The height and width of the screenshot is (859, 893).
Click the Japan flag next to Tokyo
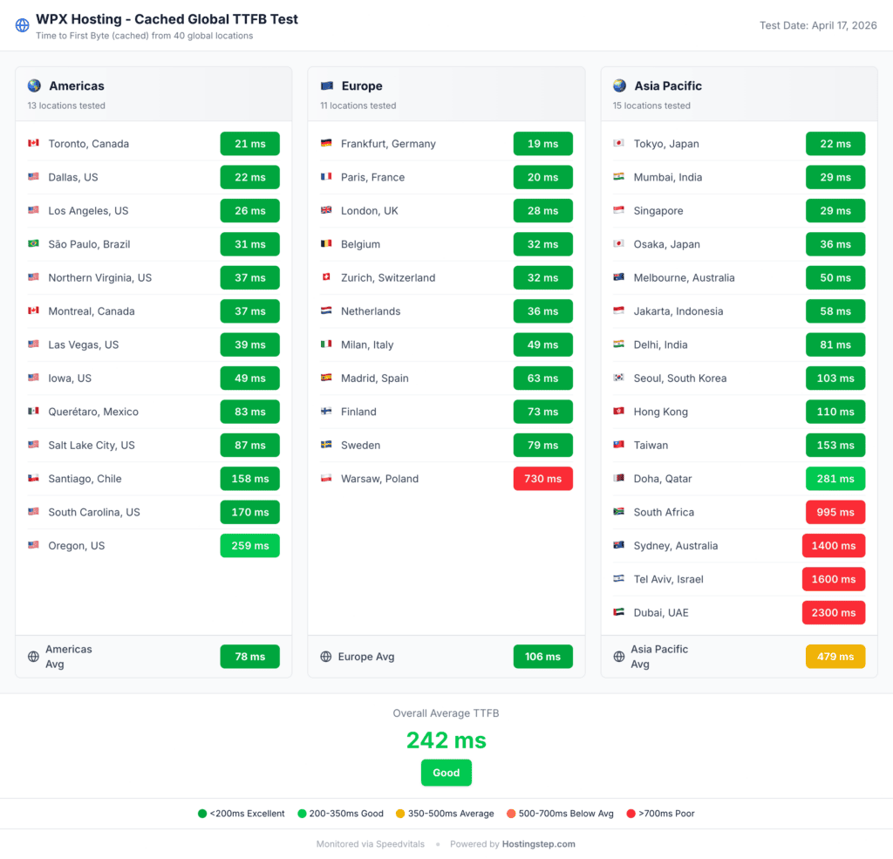pos(619,143)
